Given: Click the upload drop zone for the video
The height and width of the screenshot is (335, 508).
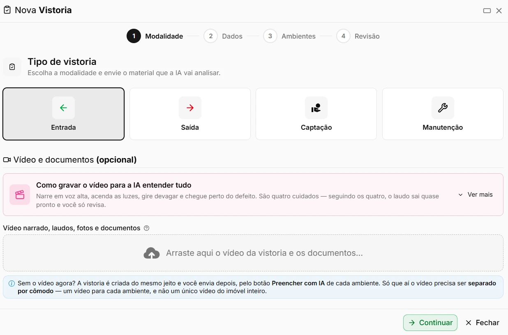Looking at the screenshot, I should click(253, 253).
